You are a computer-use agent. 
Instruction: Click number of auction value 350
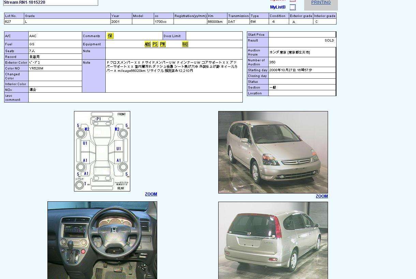click(x=272, y=62)
